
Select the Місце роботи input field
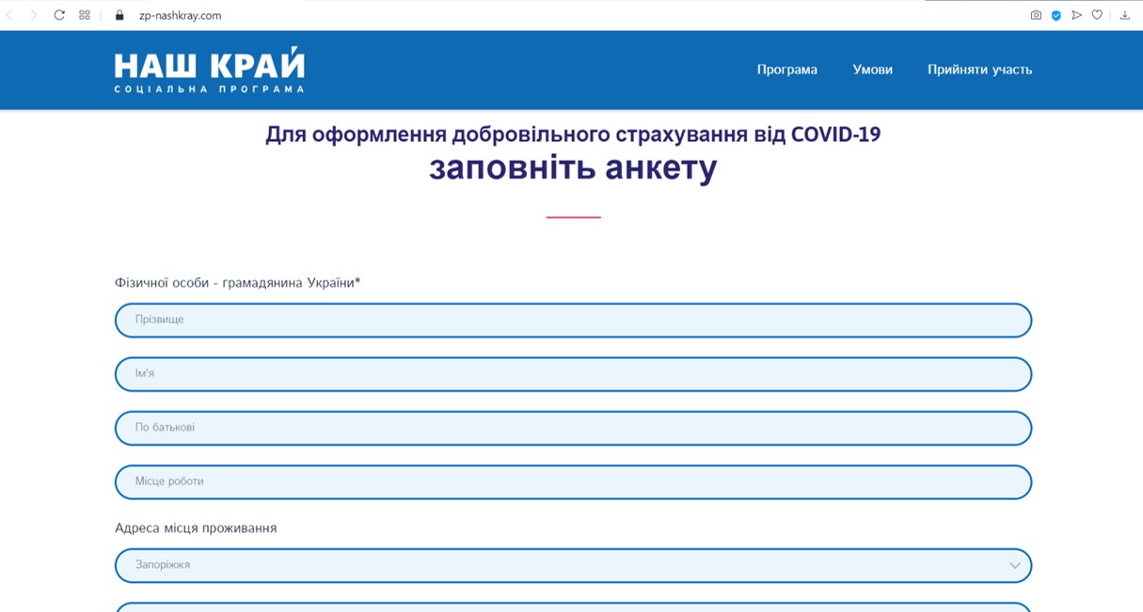point(572,481)
